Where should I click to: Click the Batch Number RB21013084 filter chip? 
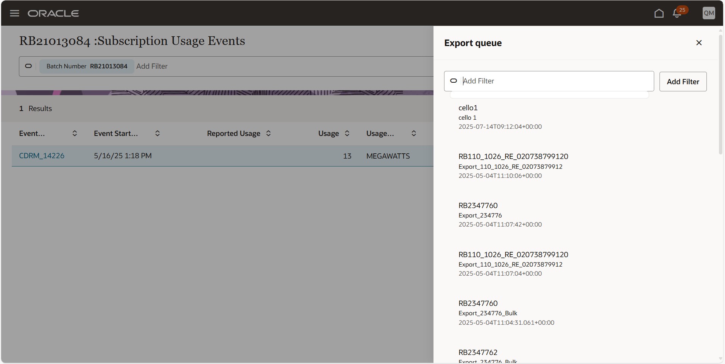point(86,66)
